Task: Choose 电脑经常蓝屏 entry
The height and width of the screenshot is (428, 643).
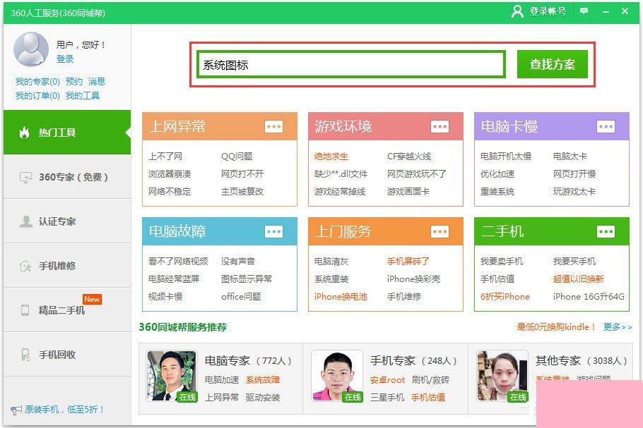Action: [174, 279]
